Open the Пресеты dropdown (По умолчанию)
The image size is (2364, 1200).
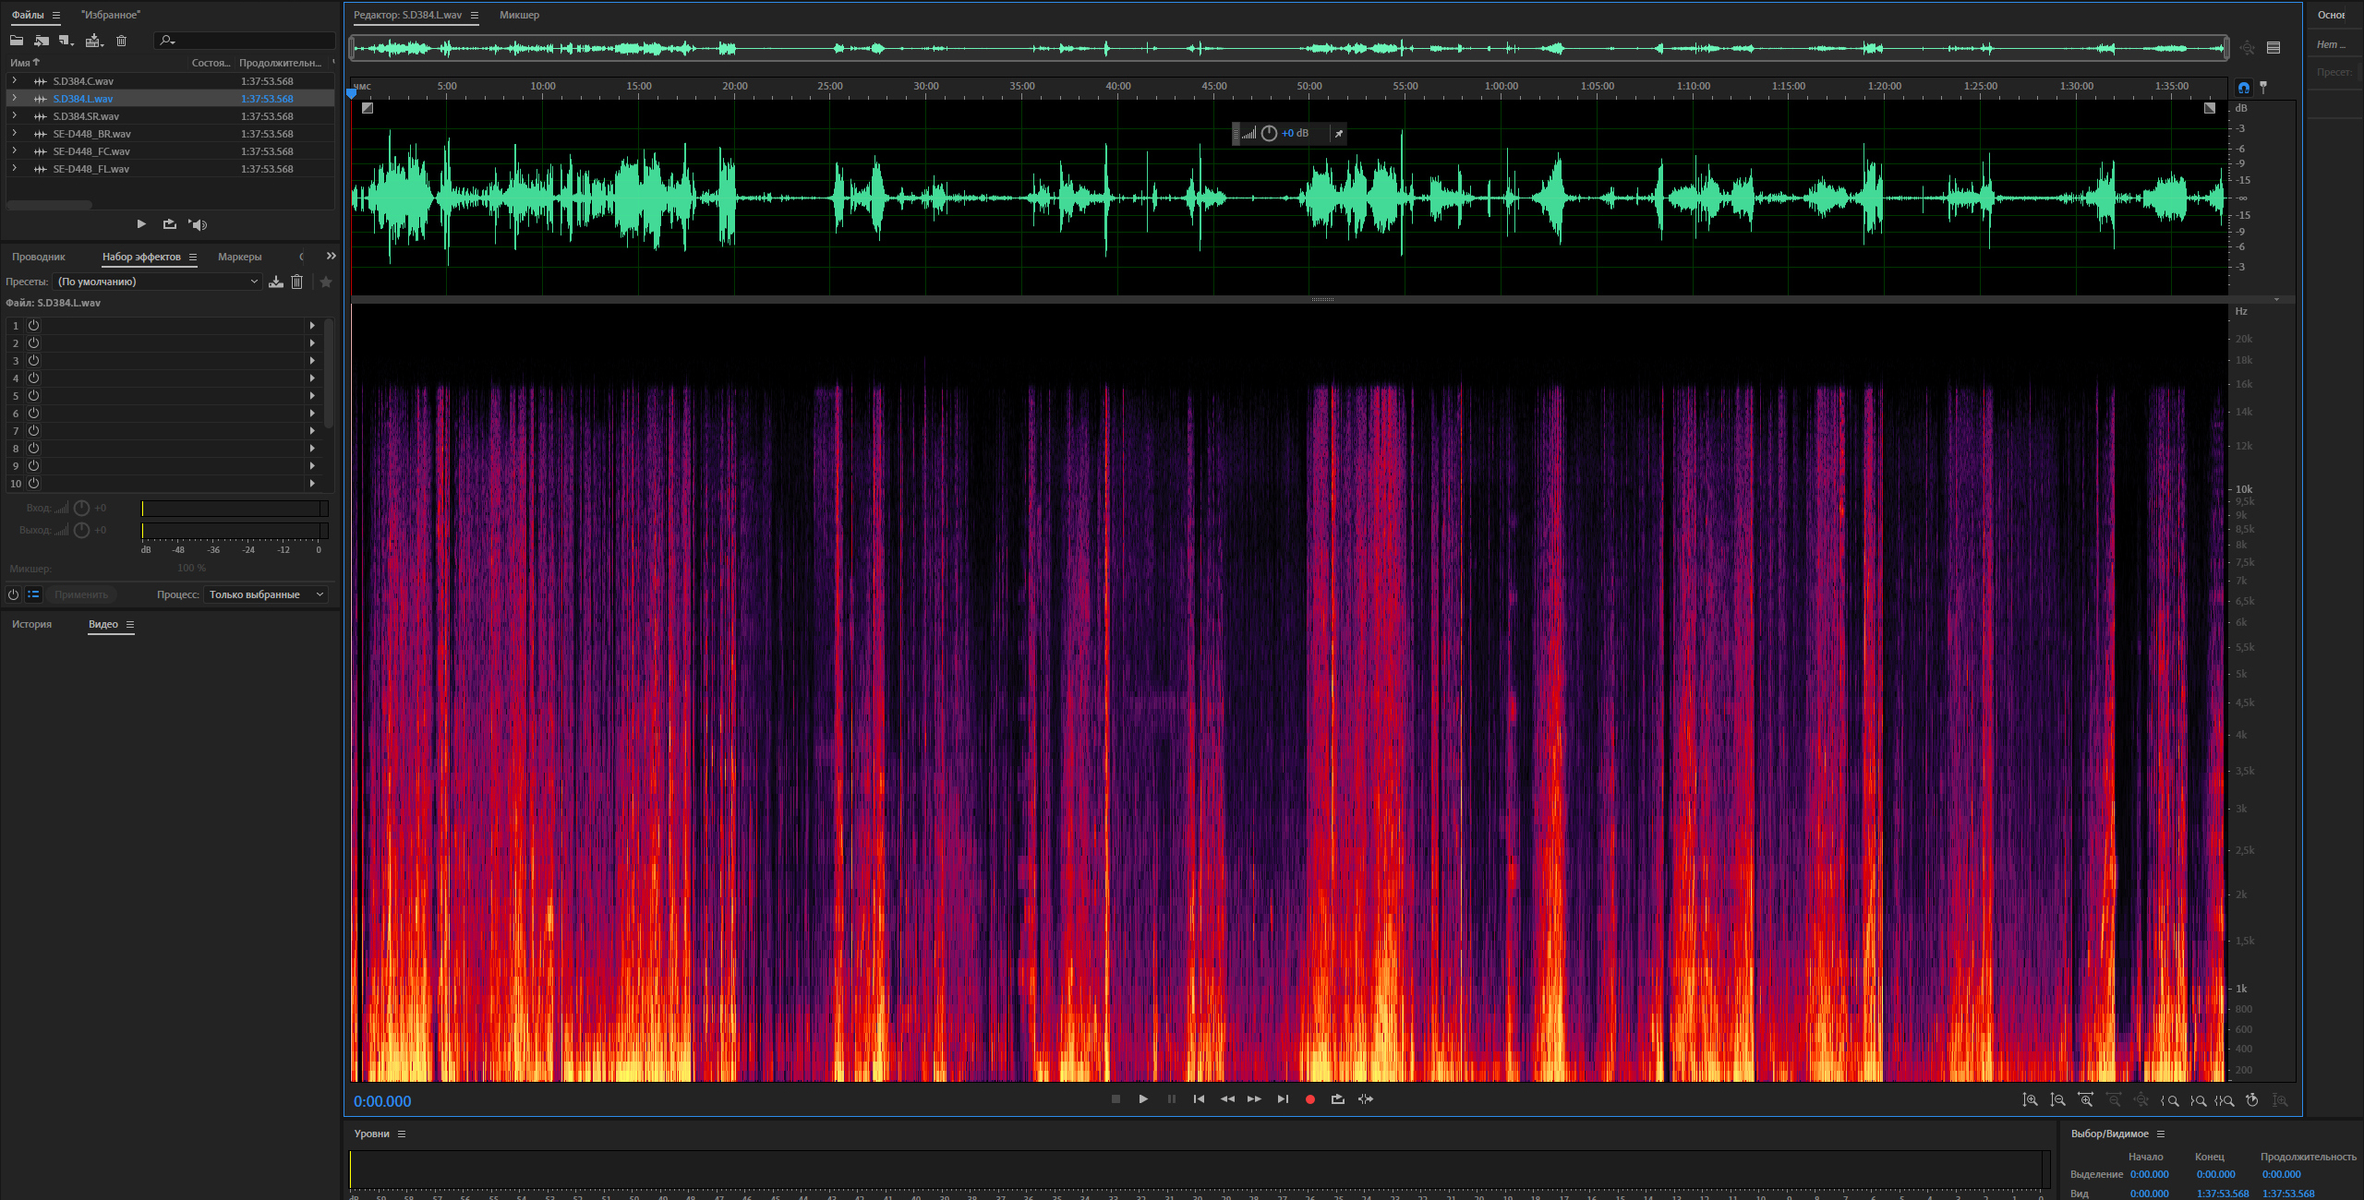coord(157,282)
